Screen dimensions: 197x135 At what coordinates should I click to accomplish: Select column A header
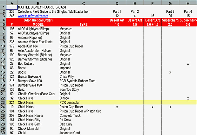pos(12,3)
